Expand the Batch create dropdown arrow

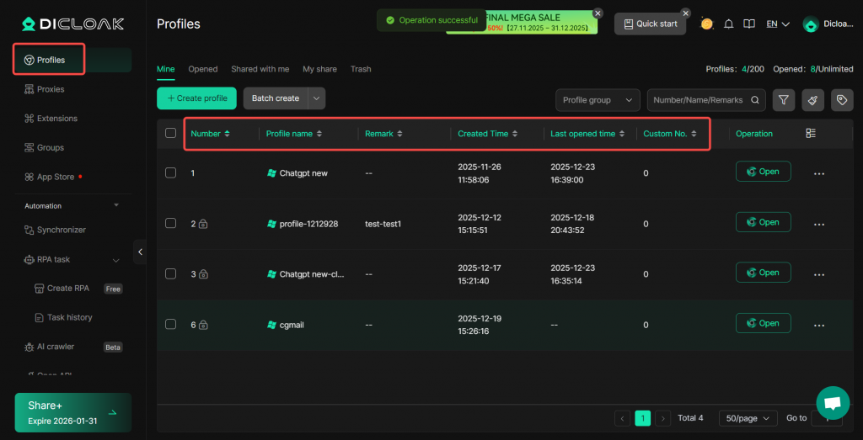coord(317,98)
